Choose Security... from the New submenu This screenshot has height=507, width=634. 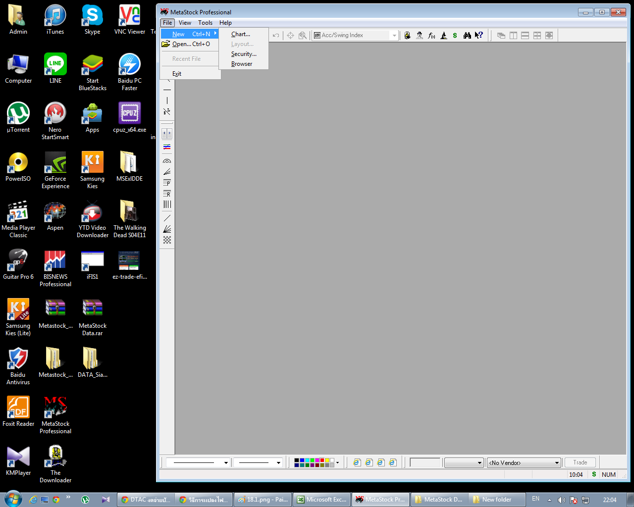click(244, 54)
